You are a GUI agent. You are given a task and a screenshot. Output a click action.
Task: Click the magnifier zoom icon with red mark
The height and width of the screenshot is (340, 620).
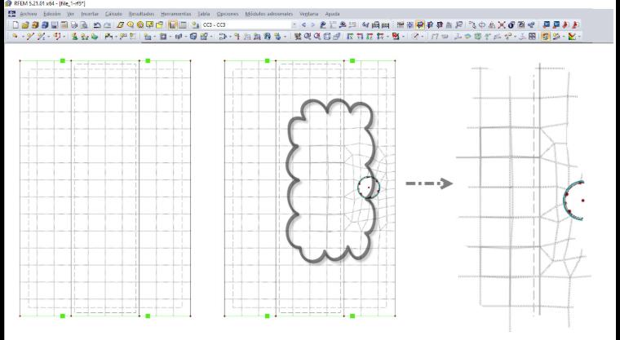coord(317,37)
